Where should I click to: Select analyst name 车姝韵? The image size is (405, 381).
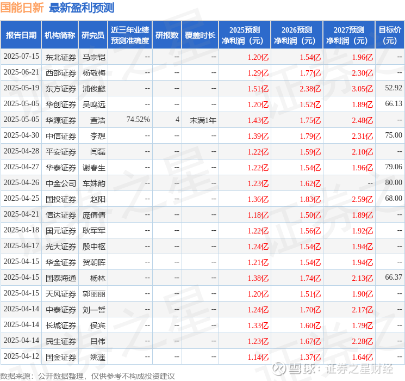coord(94,183)
